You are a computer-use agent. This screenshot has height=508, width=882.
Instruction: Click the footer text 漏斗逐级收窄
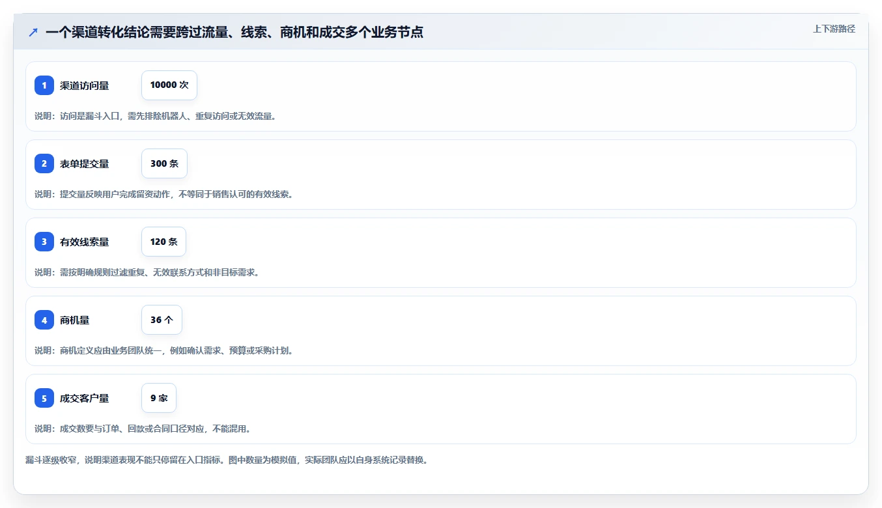click(227, 460)
